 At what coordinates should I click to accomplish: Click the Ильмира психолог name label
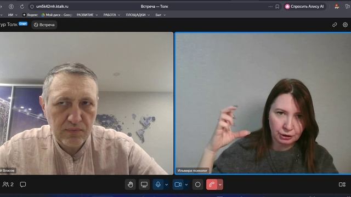pyautogui.click(x=193, y=171)
